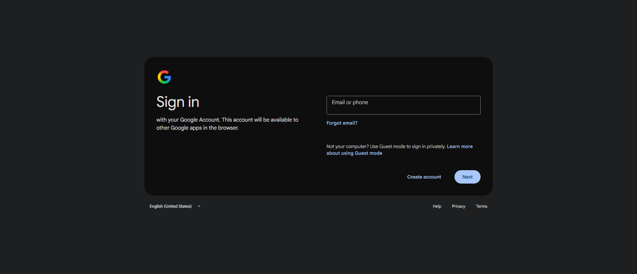637x274 pixels.
Task: Click the Create account button
Action: 424,177
